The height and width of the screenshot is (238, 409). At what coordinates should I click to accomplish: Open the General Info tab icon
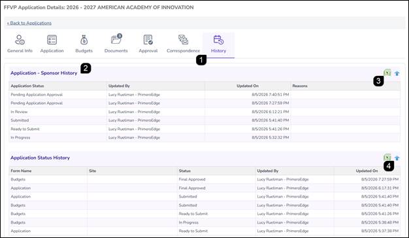pos(20,40)
